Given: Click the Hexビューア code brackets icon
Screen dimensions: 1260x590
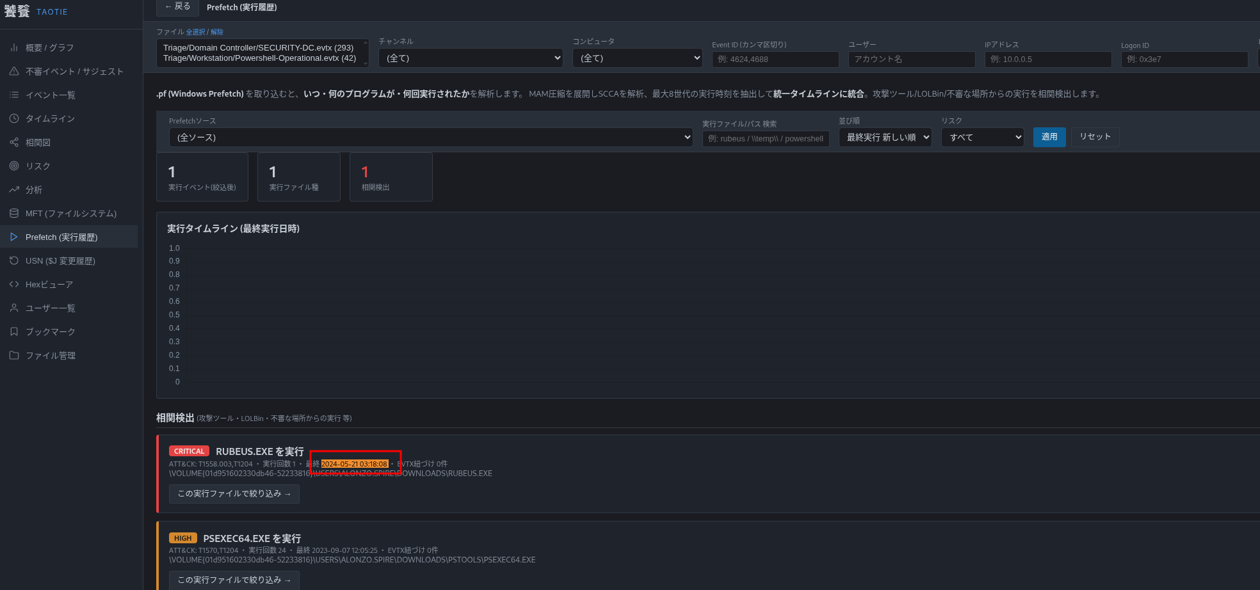Looking at the screenshot, I should pyautogui.click(x=14, y=284).
